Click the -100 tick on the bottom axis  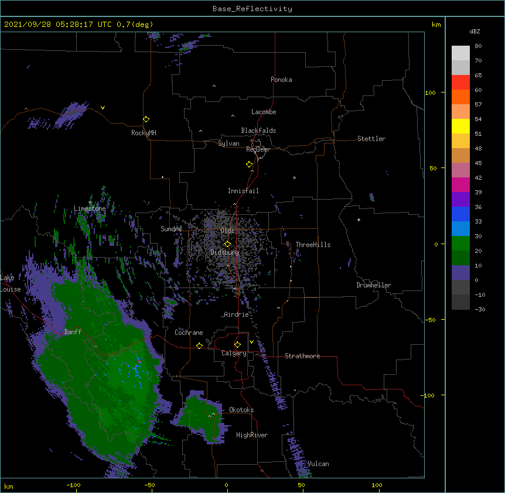[73, 485]
